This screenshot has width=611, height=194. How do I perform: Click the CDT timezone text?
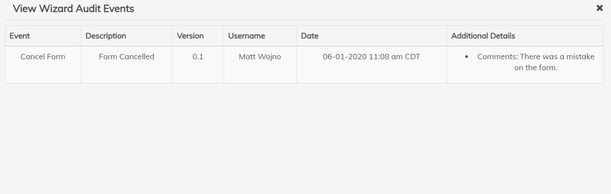[x=412, y=57]
